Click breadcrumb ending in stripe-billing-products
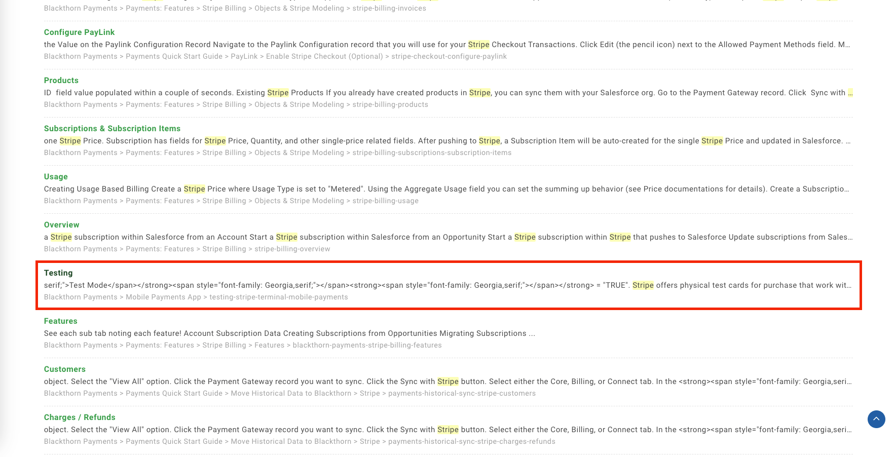 pyautogui.click(x=236, y=104)
